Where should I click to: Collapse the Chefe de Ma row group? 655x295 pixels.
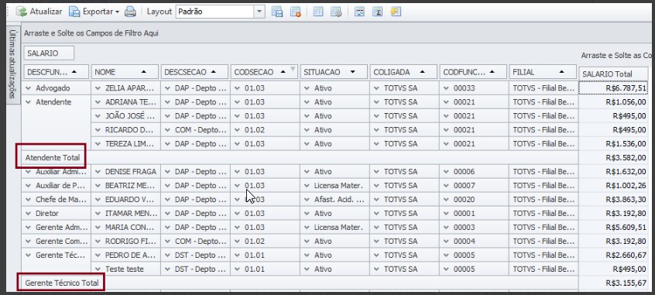[29, 199]
